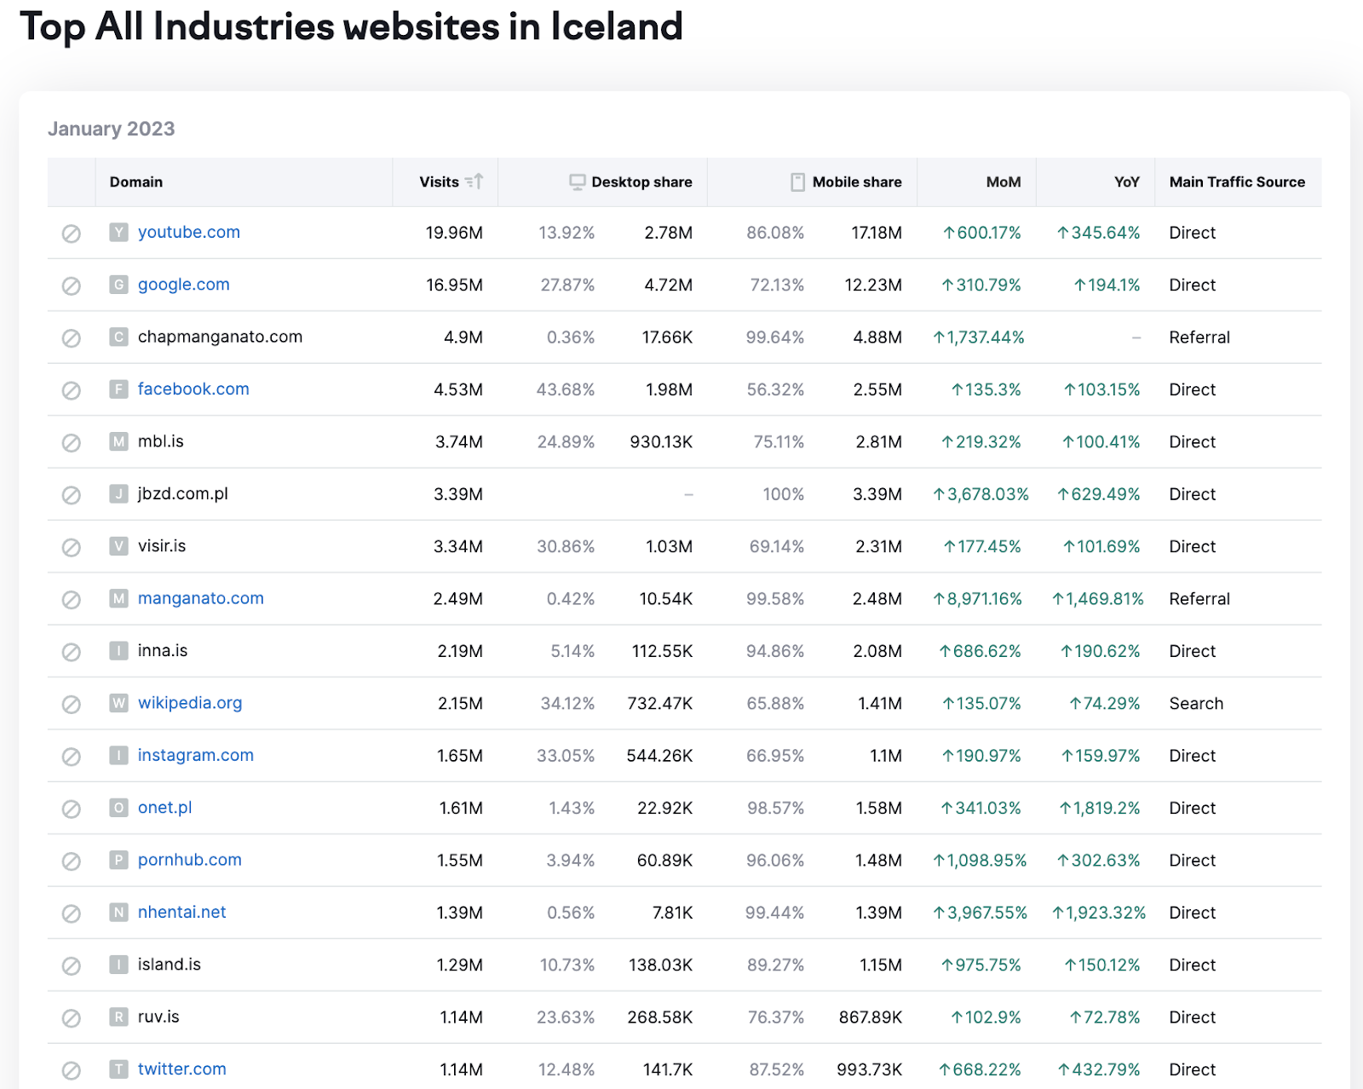This screenshot has height=1089, width=1363.
Task: Click the exclude icon beside youtube.com
Action: pyautogui.click(x=72, y=233)
